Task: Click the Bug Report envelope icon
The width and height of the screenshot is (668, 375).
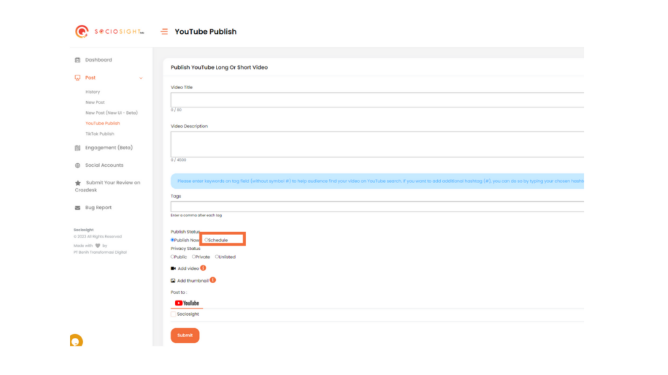Action: (x=78, y=208)
